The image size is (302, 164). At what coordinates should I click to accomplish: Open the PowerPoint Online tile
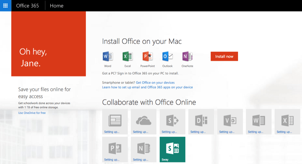[x=115, y=150]
